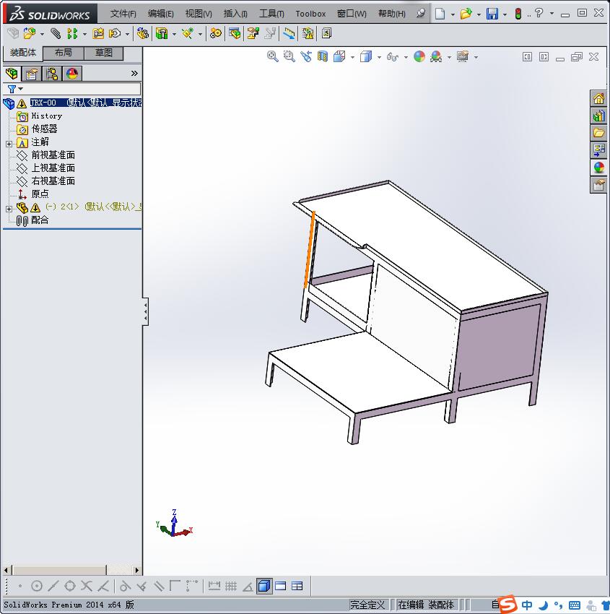The width and height of the screenshot is (610, 614).
Task: Open the DisplayManager tab
Action: (x=72, y=73)
